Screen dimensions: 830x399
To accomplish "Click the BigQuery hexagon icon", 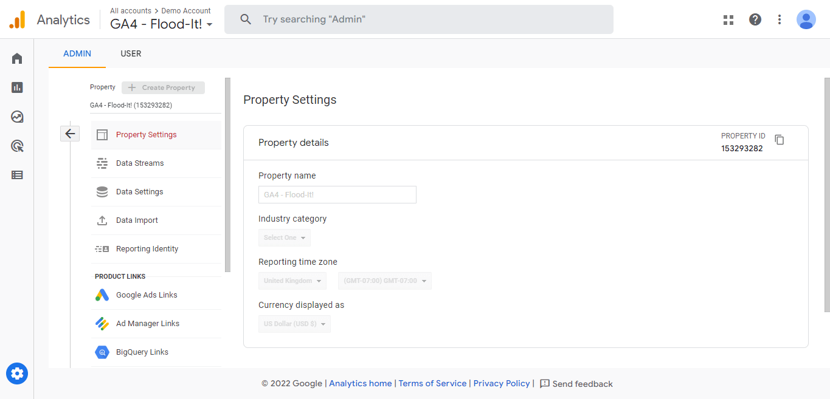I will click(102, 352).
